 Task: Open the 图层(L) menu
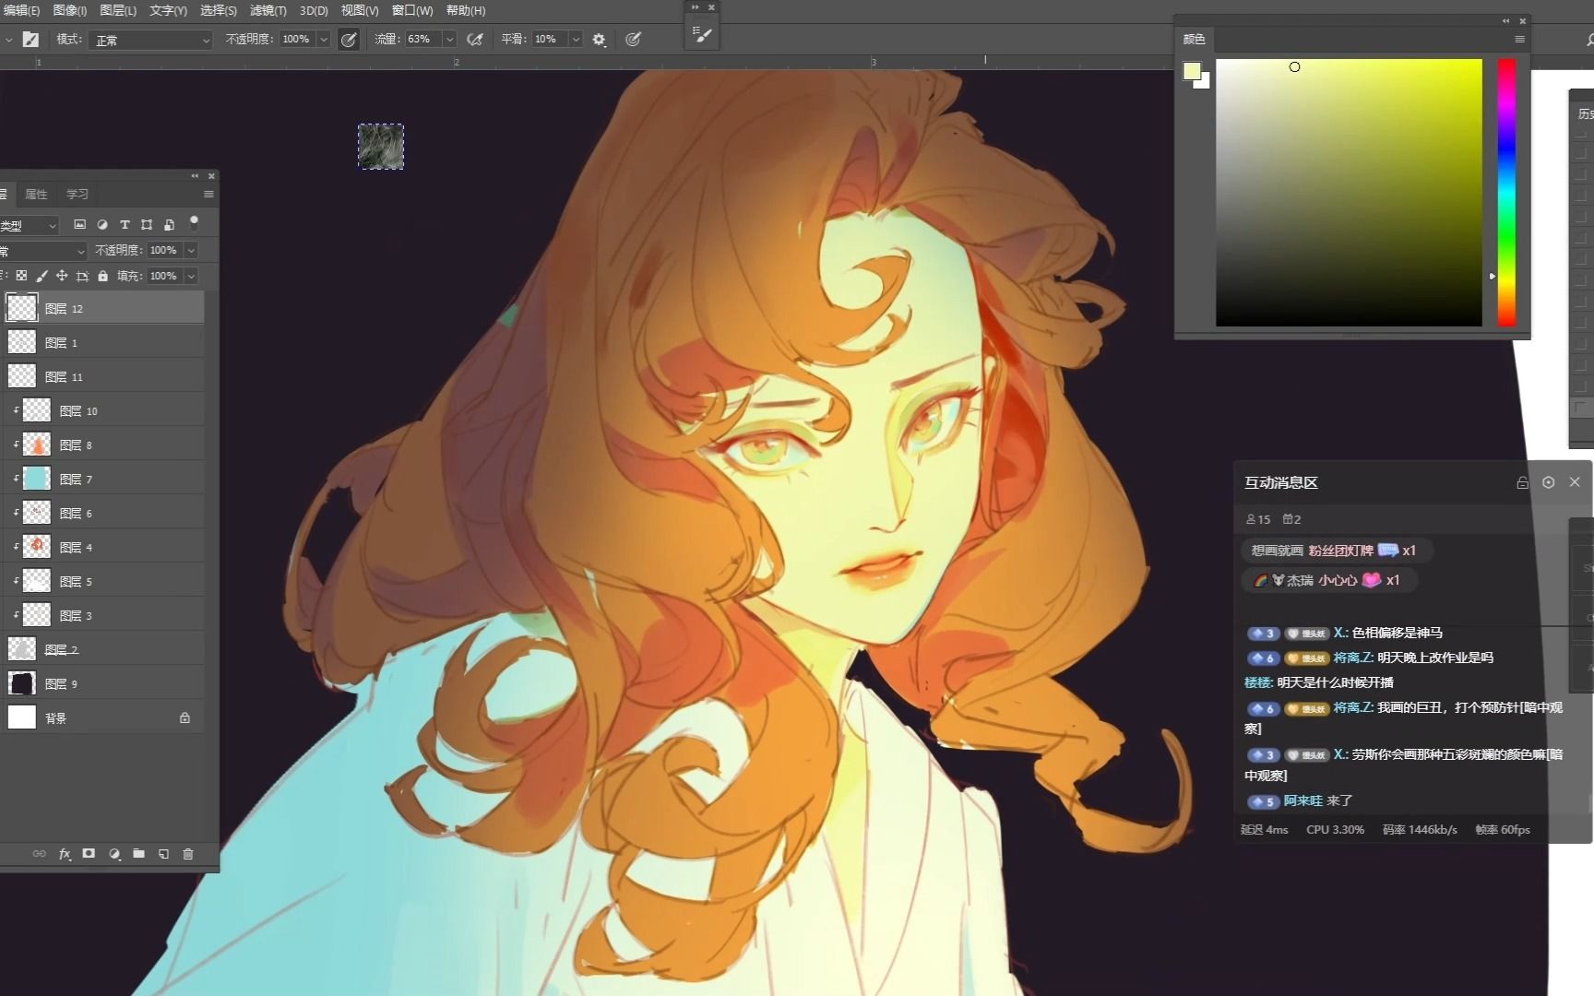[118, 10]
